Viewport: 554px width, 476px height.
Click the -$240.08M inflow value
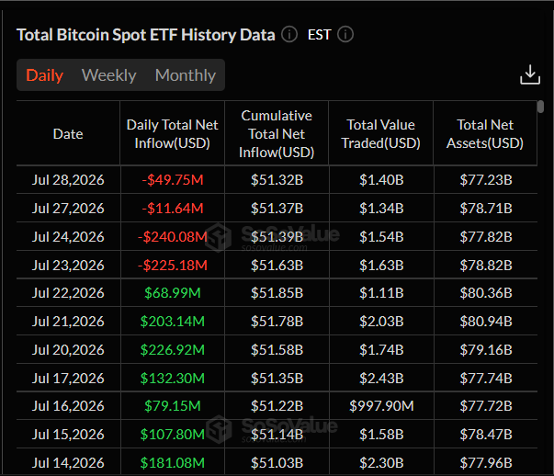pyautogui.click(x=173, y=237)
